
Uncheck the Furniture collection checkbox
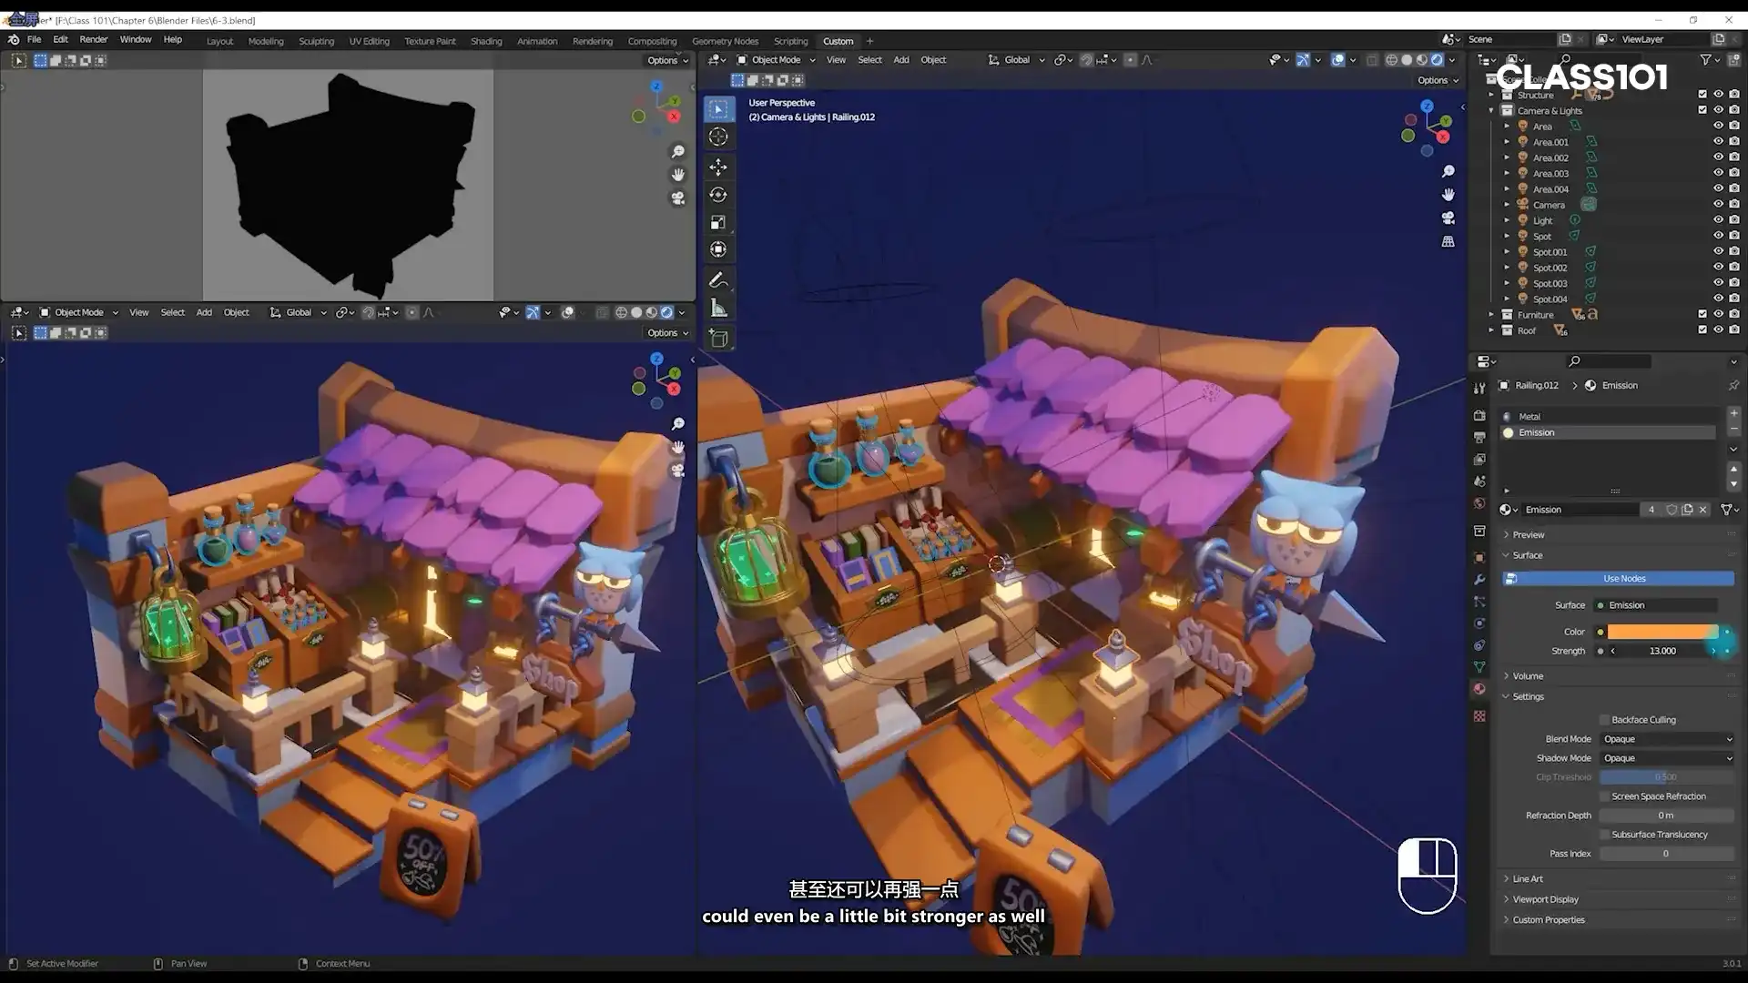1702,314
